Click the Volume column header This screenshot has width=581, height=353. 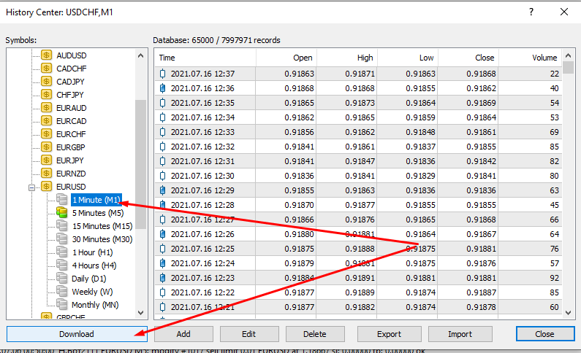pyautogui.click(x=531, y=58)
